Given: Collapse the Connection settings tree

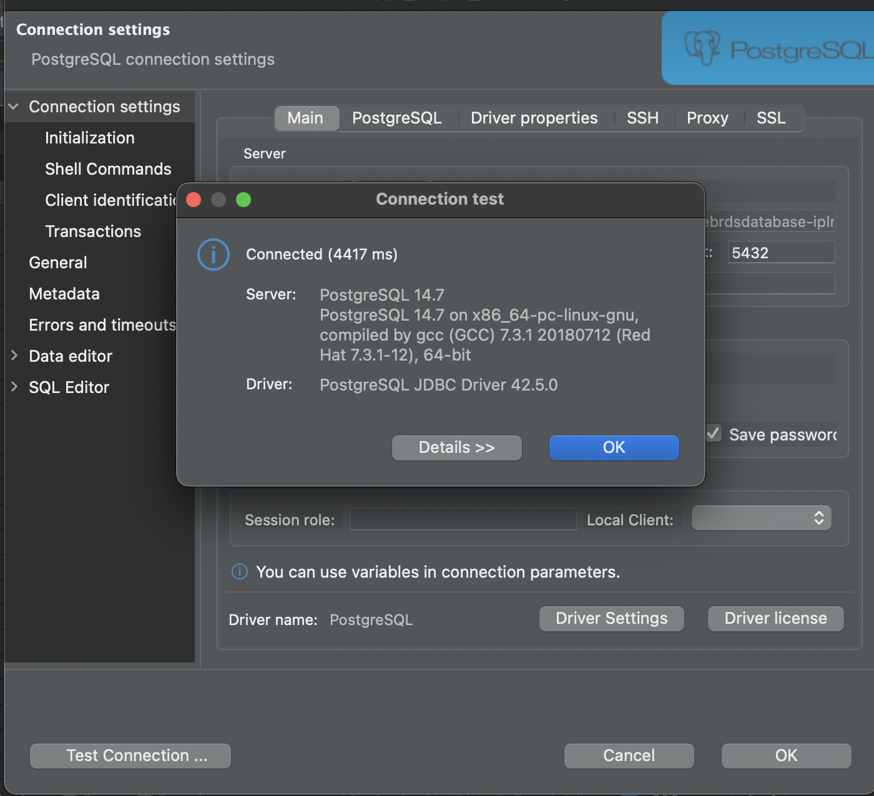Looking at the screenshot, I should coord(14,106).
